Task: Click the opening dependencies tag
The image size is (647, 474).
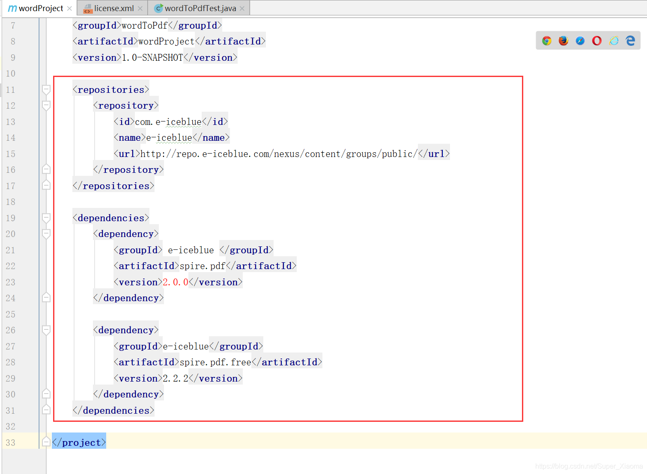Action: (x=111, y=218)
